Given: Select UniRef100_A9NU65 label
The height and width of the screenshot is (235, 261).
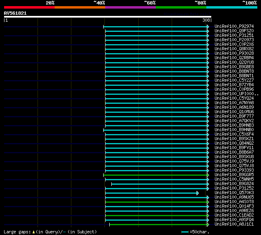Looking at the screenshot, I should (x=234, y=197).
